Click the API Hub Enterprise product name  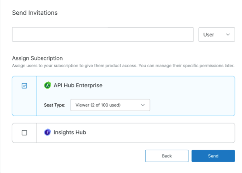click(x=78, y=85)
